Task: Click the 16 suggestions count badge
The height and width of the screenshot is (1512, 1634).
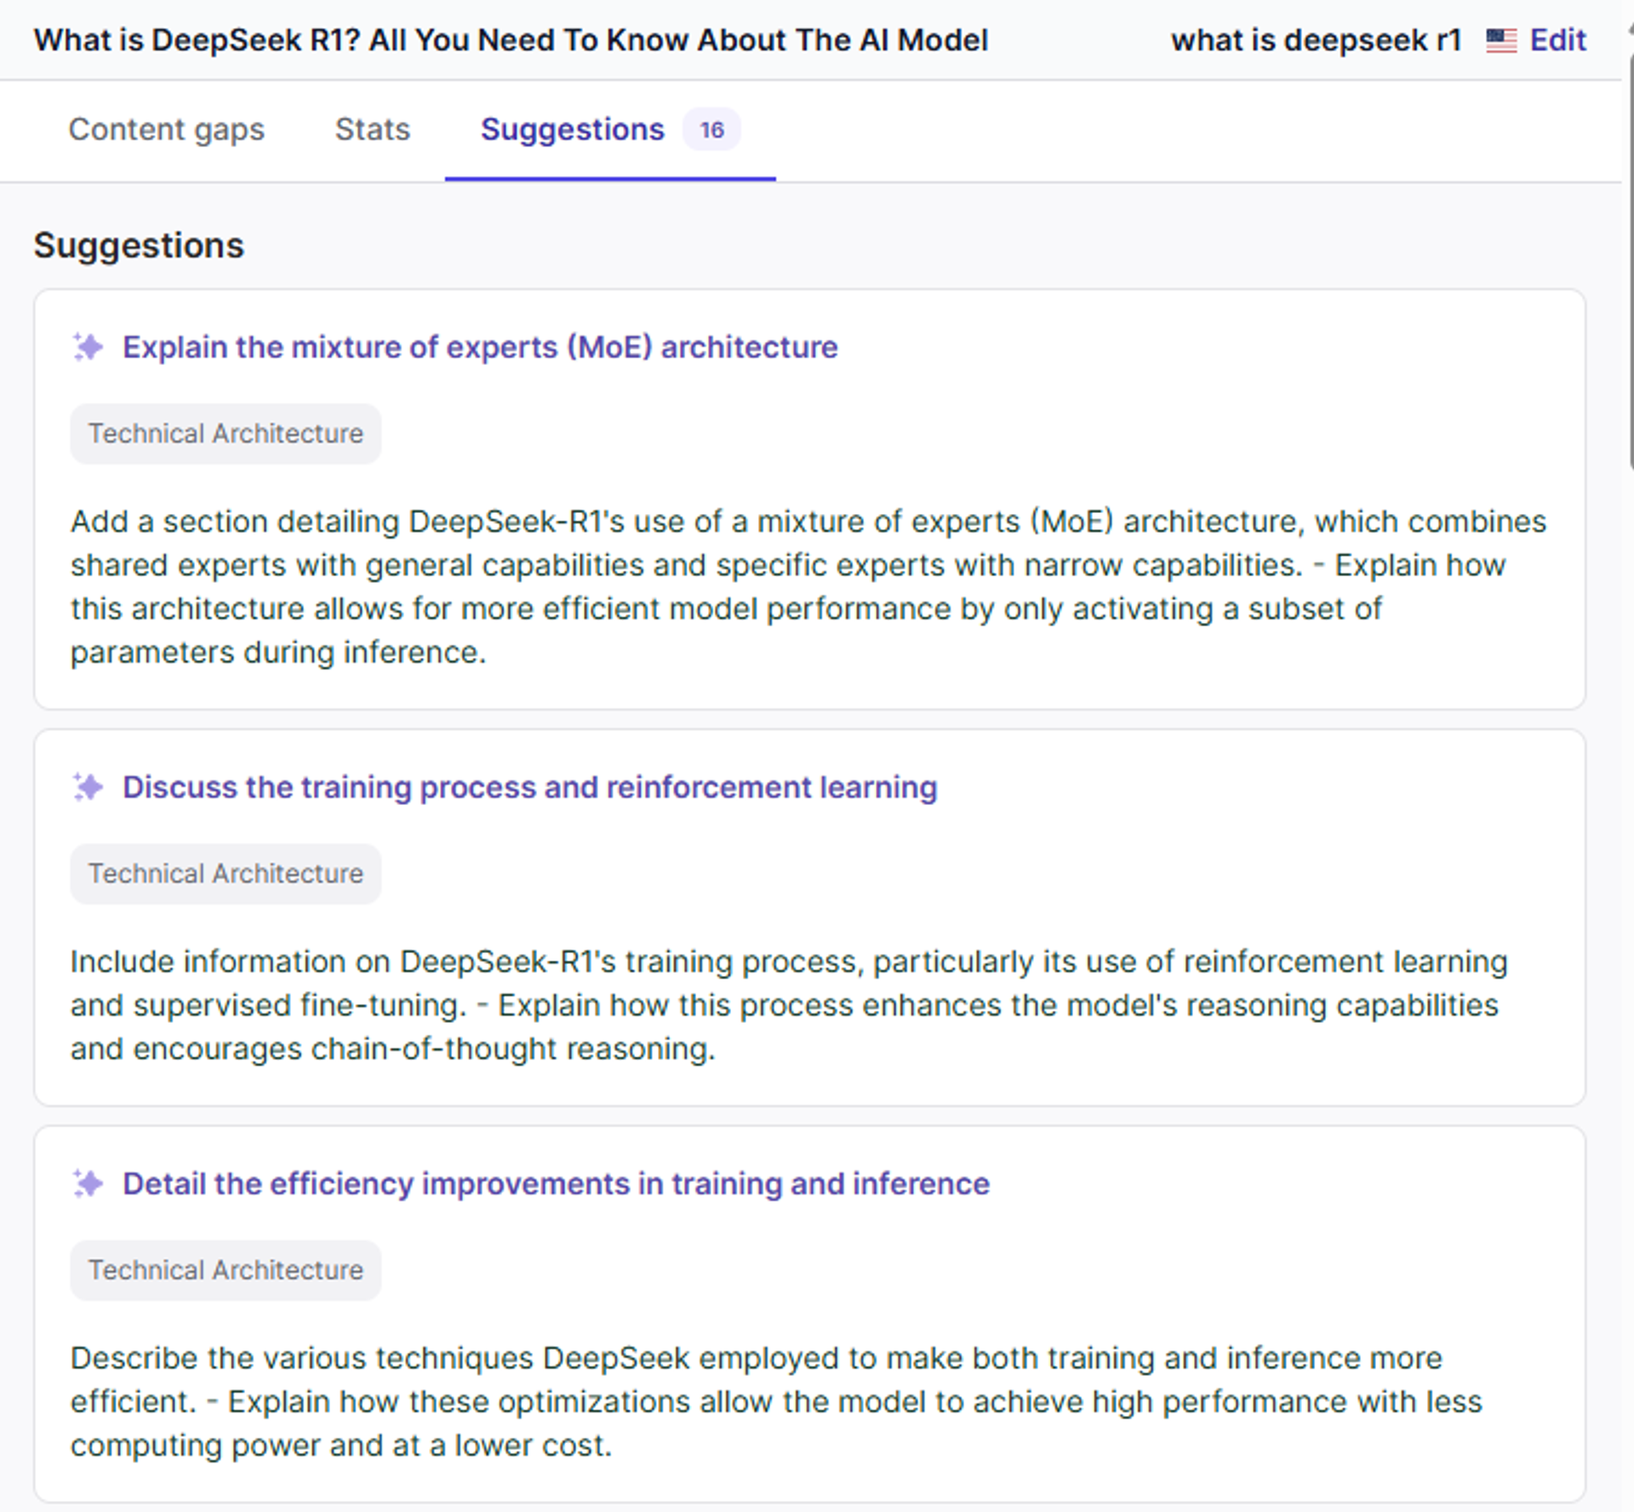Action: (711, 129)
